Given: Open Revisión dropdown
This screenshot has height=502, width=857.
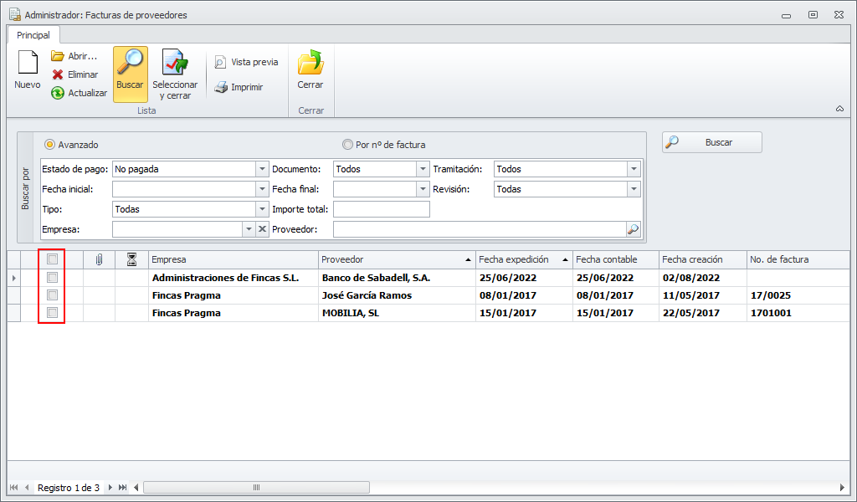Looking at the screenshot, I should pyautogui.click(x=634, y=189).
